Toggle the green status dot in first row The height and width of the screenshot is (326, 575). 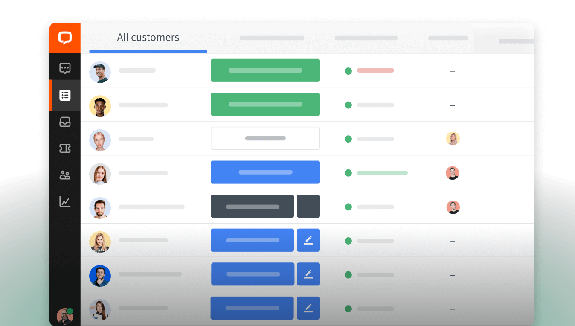(348, 71)
